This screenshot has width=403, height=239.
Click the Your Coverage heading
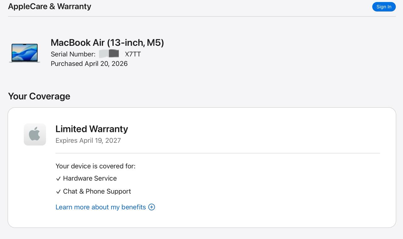(39, 96)
